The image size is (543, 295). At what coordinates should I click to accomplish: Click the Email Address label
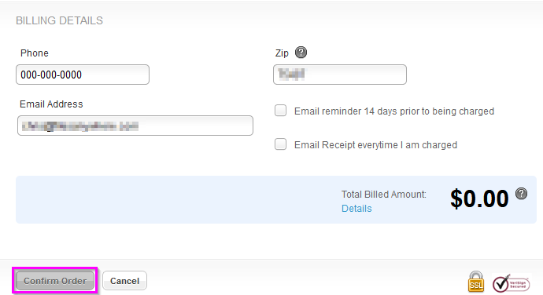click(x=51, y=104)
